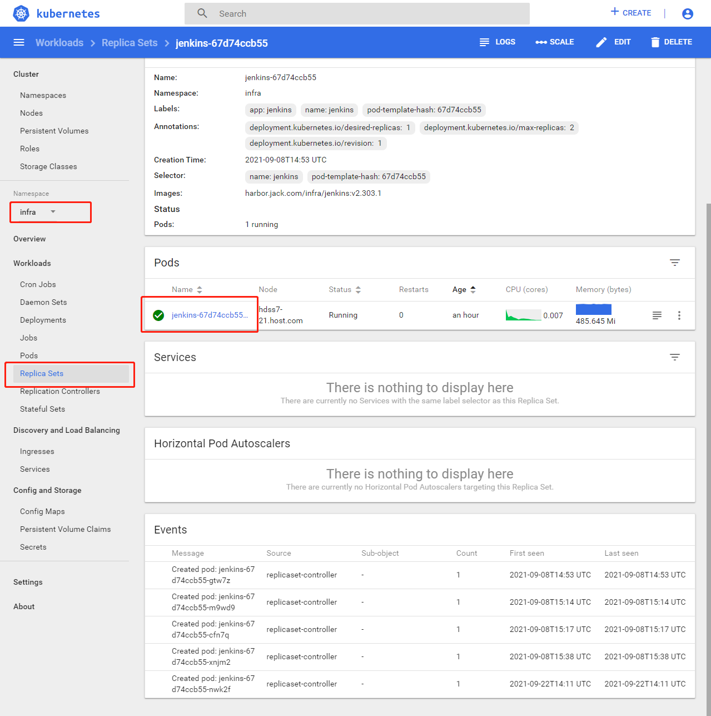The image size is (711, 716).
Task: Click the CREATE button
Action: [631, 13]
